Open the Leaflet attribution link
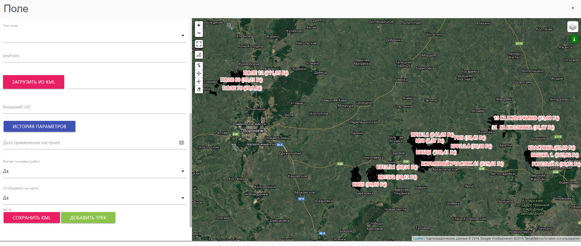The height and width of the screenshot is (246, 581). click(x=418, y=238)
